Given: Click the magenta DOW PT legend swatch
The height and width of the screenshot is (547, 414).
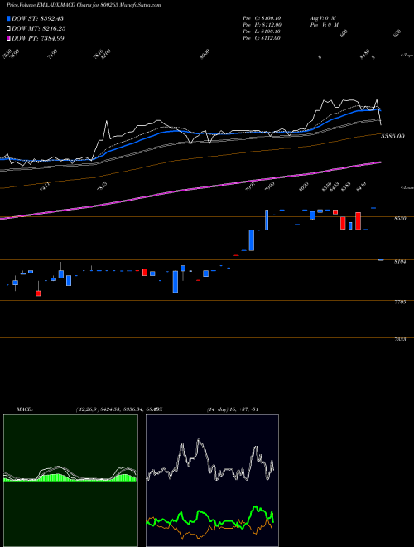Looking at the screenshot, I should point(8,38).
